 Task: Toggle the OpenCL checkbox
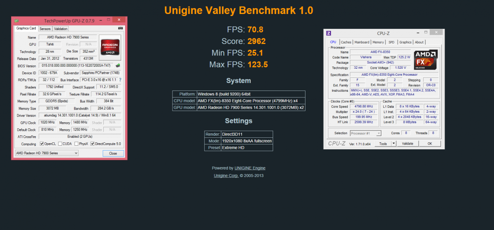(42, 144)
